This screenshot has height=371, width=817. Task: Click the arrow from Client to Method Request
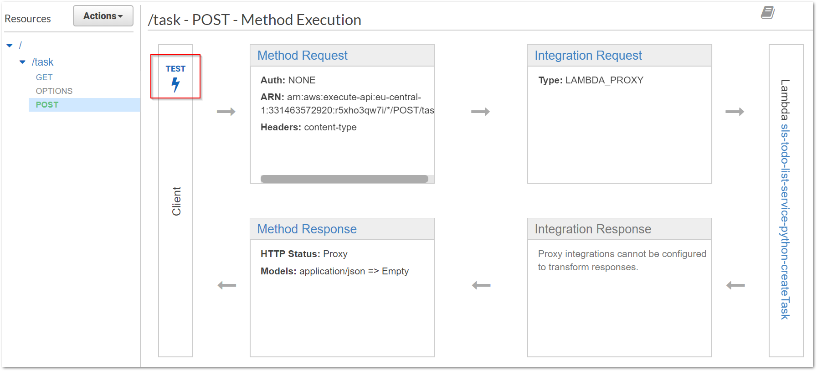226,112
